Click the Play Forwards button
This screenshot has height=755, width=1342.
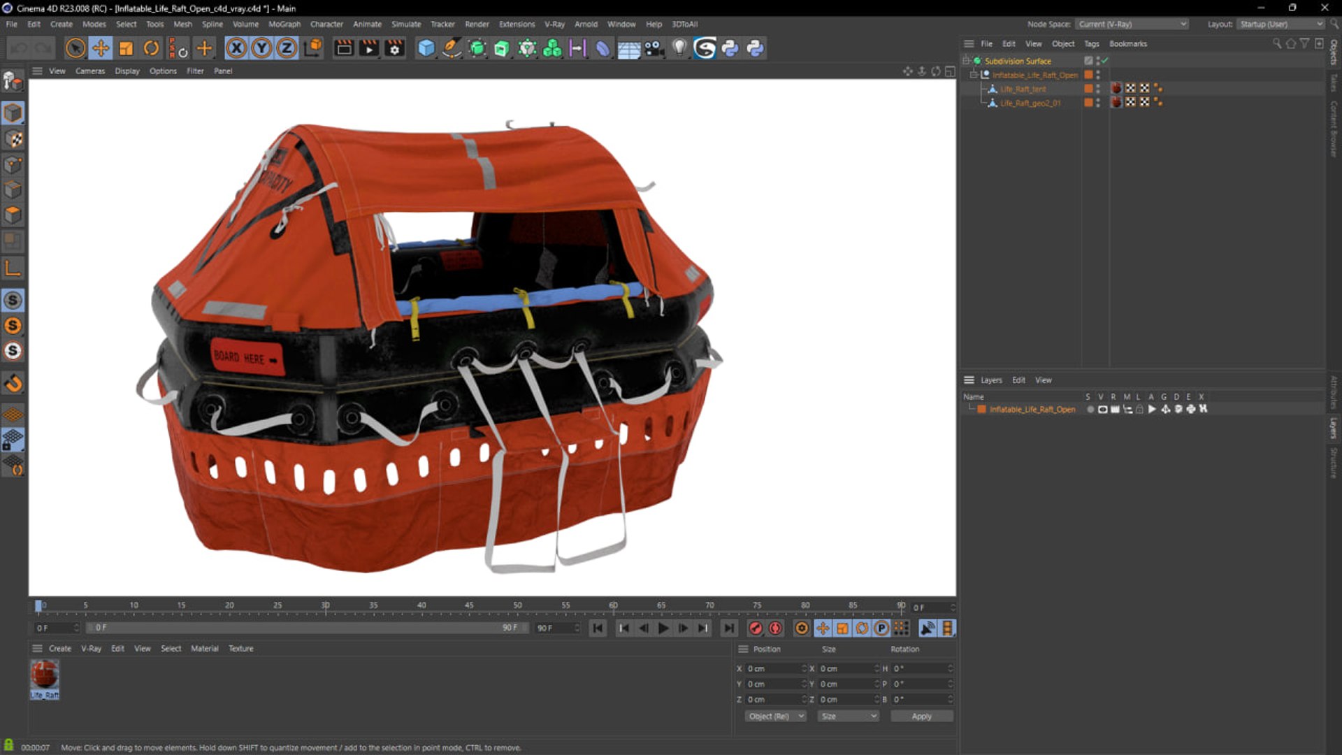[x=663, y=628]
